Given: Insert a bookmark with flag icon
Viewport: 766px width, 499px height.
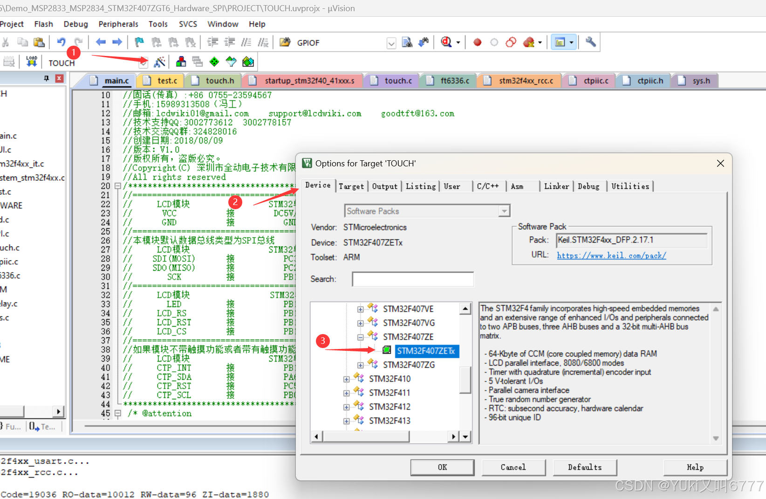Looking at the screenshot, I should pyautogui.click(x=139, y=42).
